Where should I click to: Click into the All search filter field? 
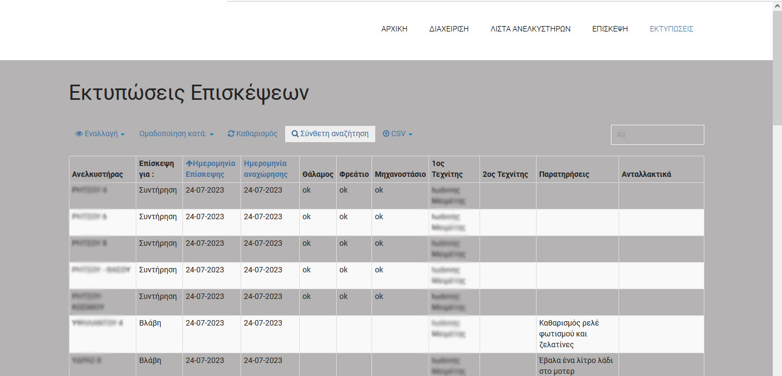657,135
